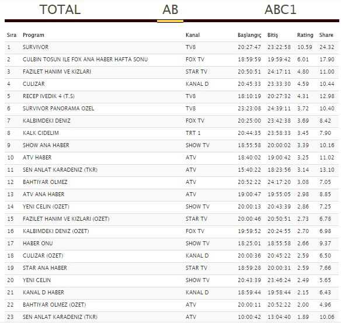This screenshot has height=323, width=341.
Task: Click the Sıra column header
Action: [12, 35]
